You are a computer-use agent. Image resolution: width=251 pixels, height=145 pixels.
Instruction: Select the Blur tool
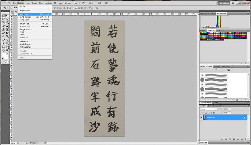3,36
